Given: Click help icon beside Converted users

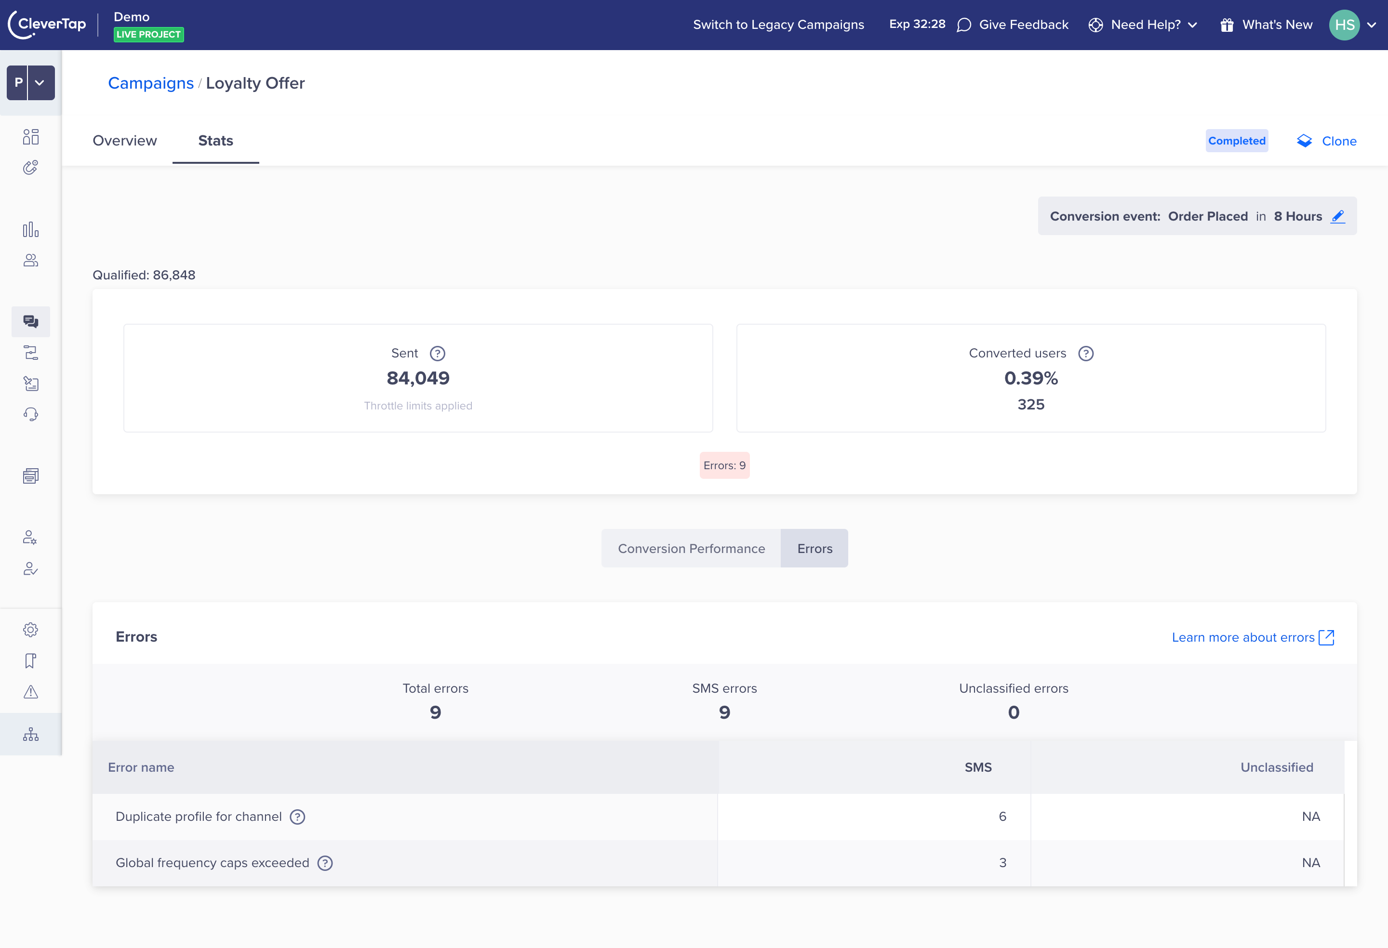Looking at the screenshot, I should [1085, 354].
